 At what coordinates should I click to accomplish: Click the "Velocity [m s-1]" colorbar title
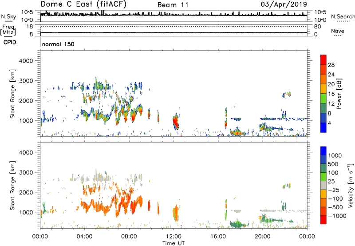[x=351, y=185]
